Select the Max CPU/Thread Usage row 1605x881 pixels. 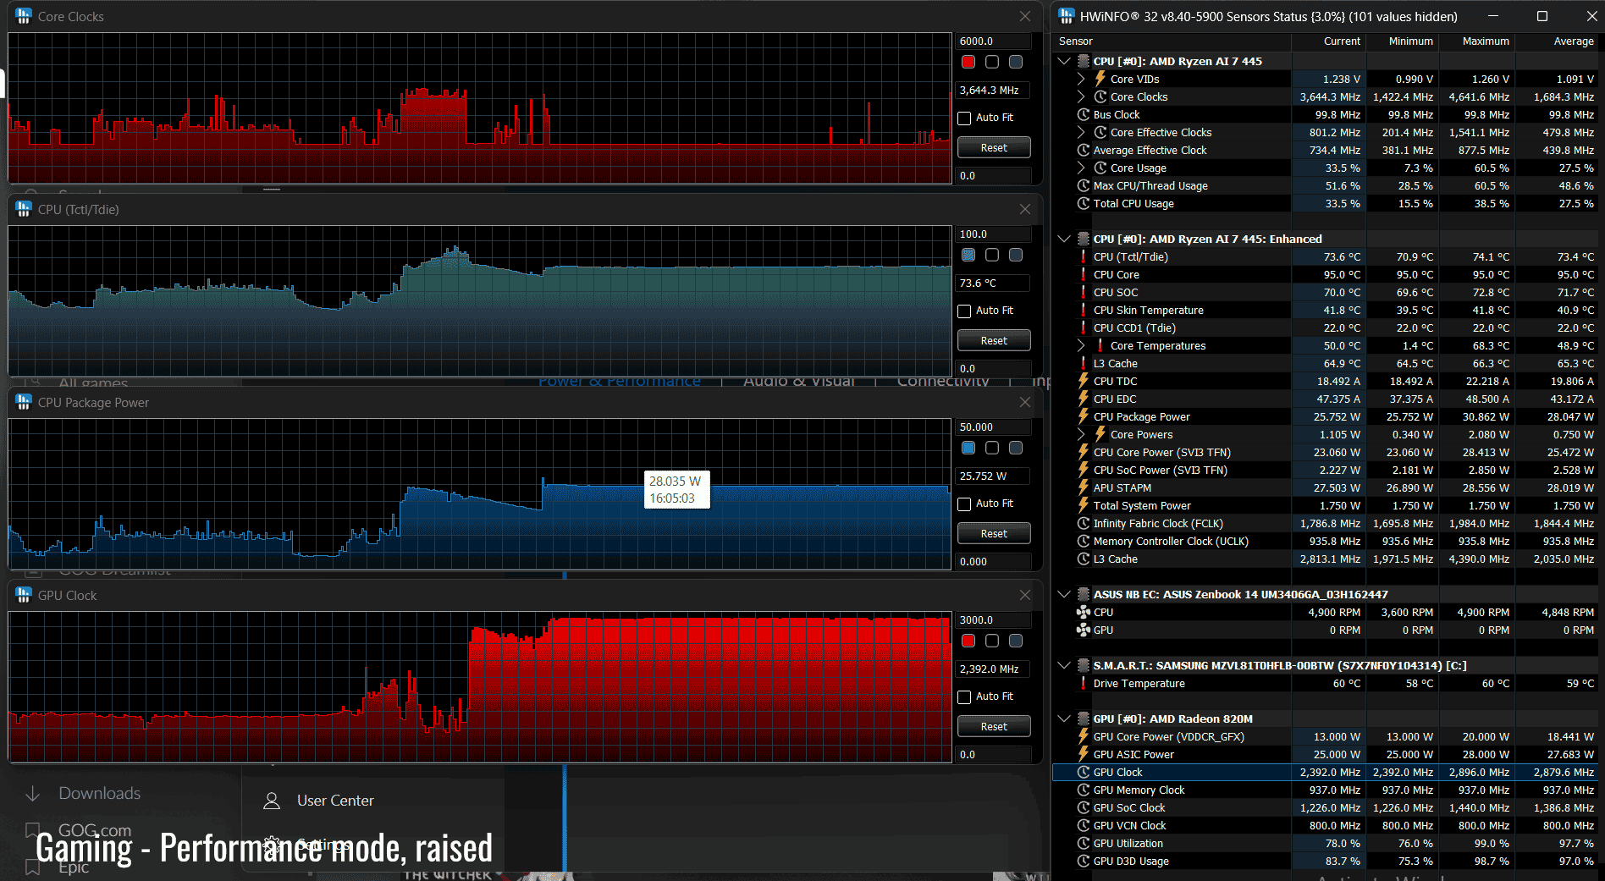1325,185
